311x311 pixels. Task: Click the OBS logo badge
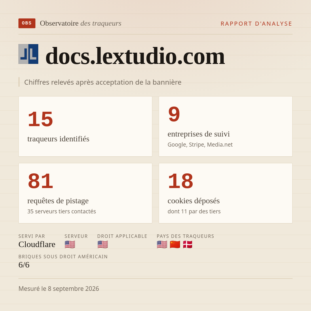click(27, 23)
